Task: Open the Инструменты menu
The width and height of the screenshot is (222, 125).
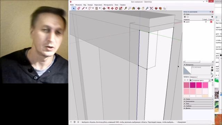Action: 108,5
